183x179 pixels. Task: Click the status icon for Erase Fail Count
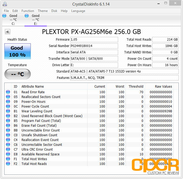[x=8, y=125]
